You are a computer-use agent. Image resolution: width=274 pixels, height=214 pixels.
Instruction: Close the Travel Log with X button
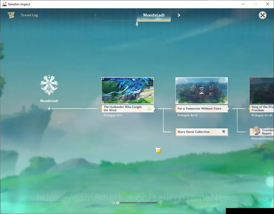263,15
